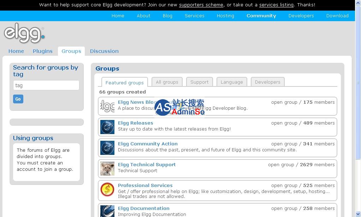Click the '66 groups created' text
Image resolution: width=361 pixels, height=217 pixels.
(x=123, y=92)
